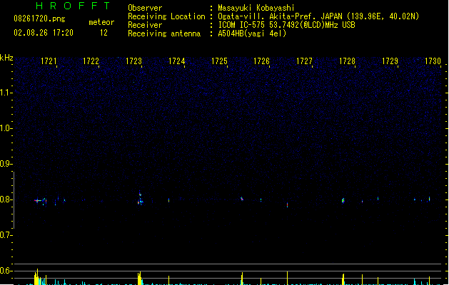Click the kHz axis unit label

coord(6,58)
